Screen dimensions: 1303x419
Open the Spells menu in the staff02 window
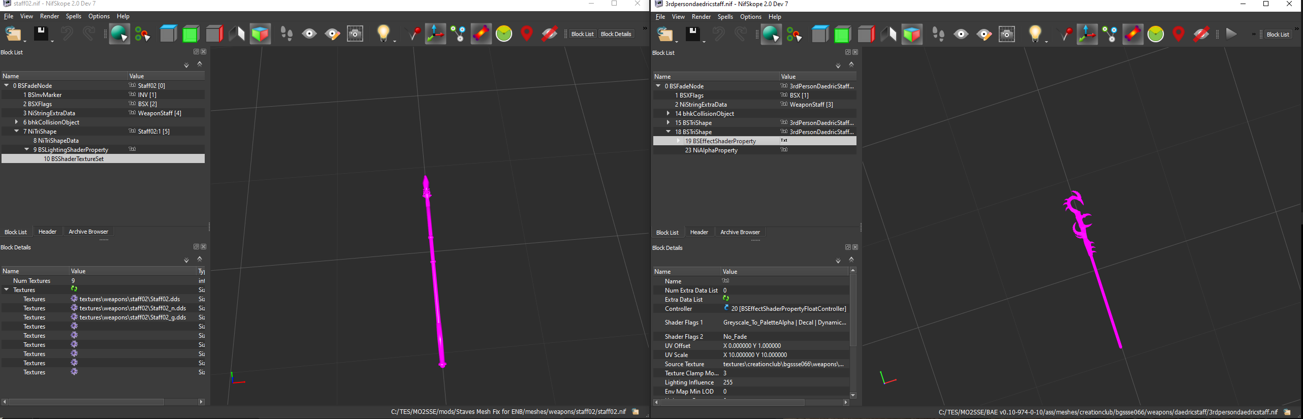(73, 16)
